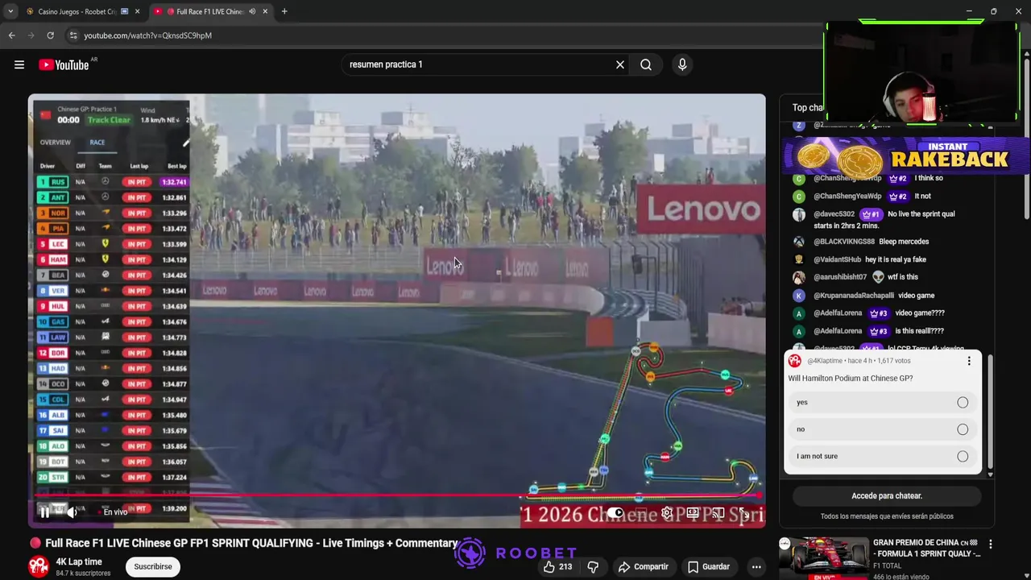Open the 4K Lap time channel avatar
Viewport: 1031px width, 580px height.
(38, 566)
